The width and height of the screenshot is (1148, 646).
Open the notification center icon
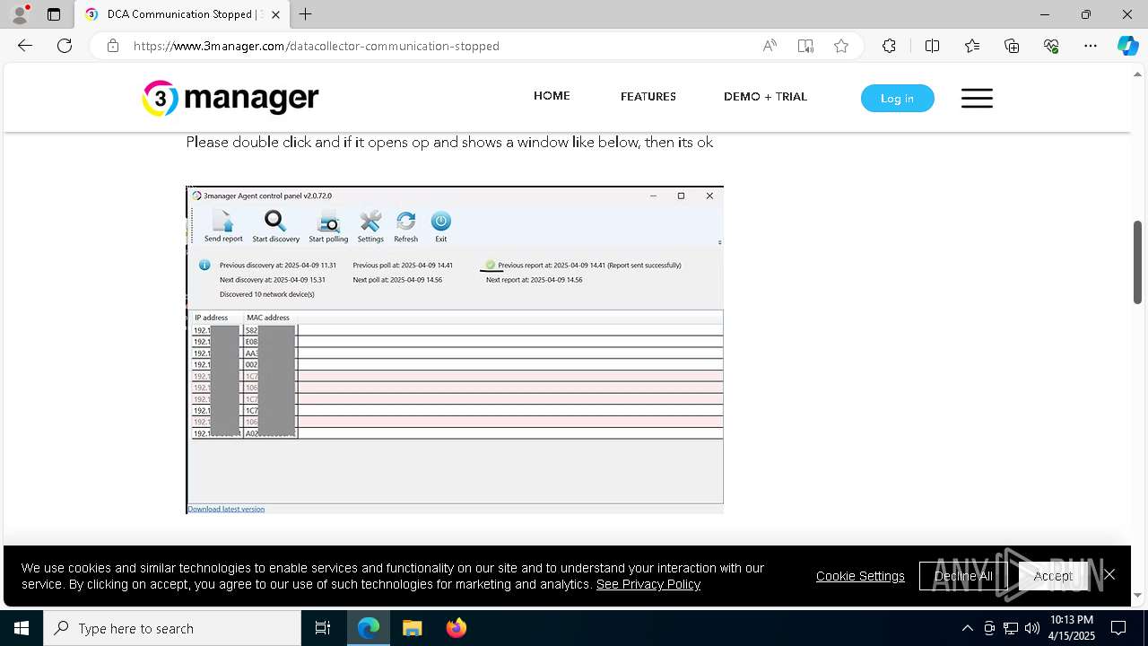[1119, 628]
